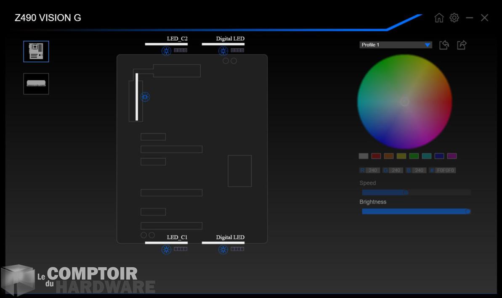This screenshot has height=298, width=502.
Task: Click the export profile icon
Action: tap(462, 45)
